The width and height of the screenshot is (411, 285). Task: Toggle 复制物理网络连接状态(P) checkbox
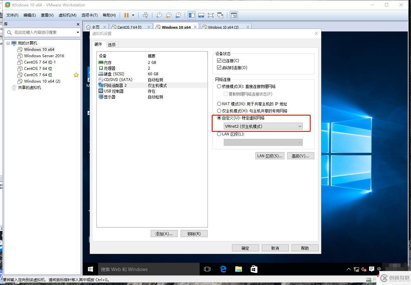[226, 94]
